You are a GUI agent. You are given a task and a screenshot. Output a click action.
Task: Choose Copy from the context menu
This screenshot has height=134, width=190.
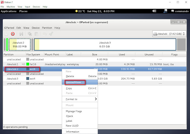(80, 88)
